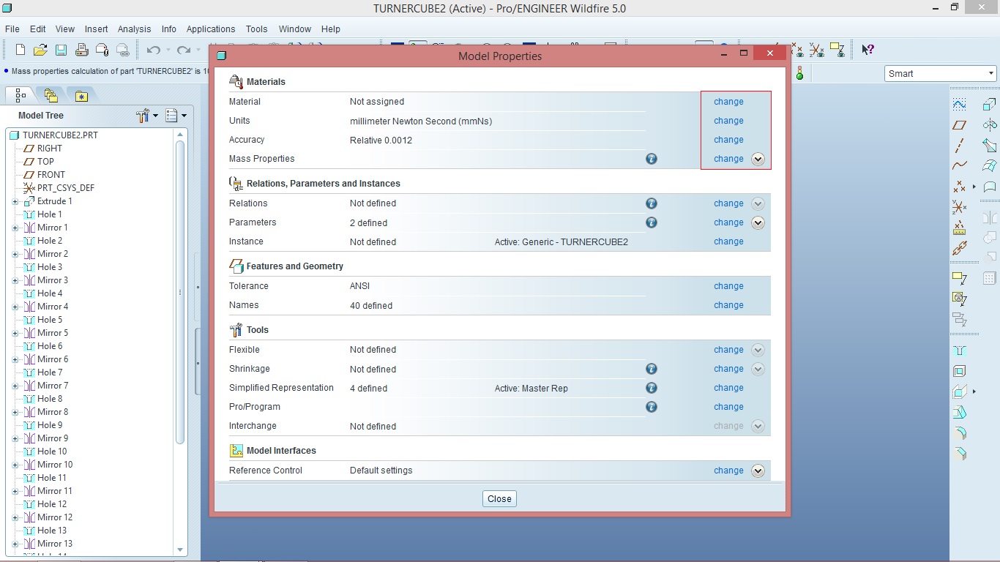This screenshot has height=562, width=1000.
Task: Expand the Parameters row details
Action: point(758,222)
